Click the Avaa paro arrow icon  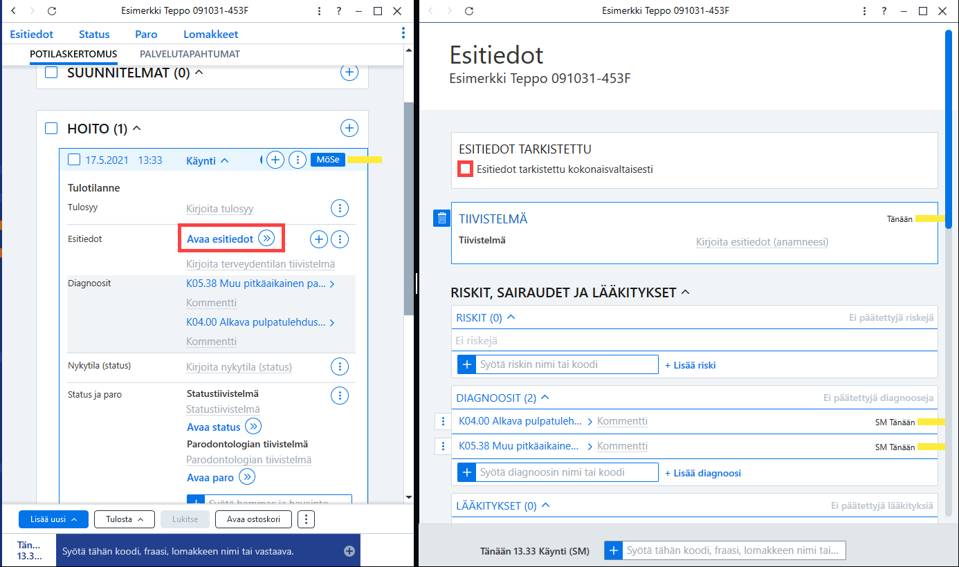click(248, 477)
